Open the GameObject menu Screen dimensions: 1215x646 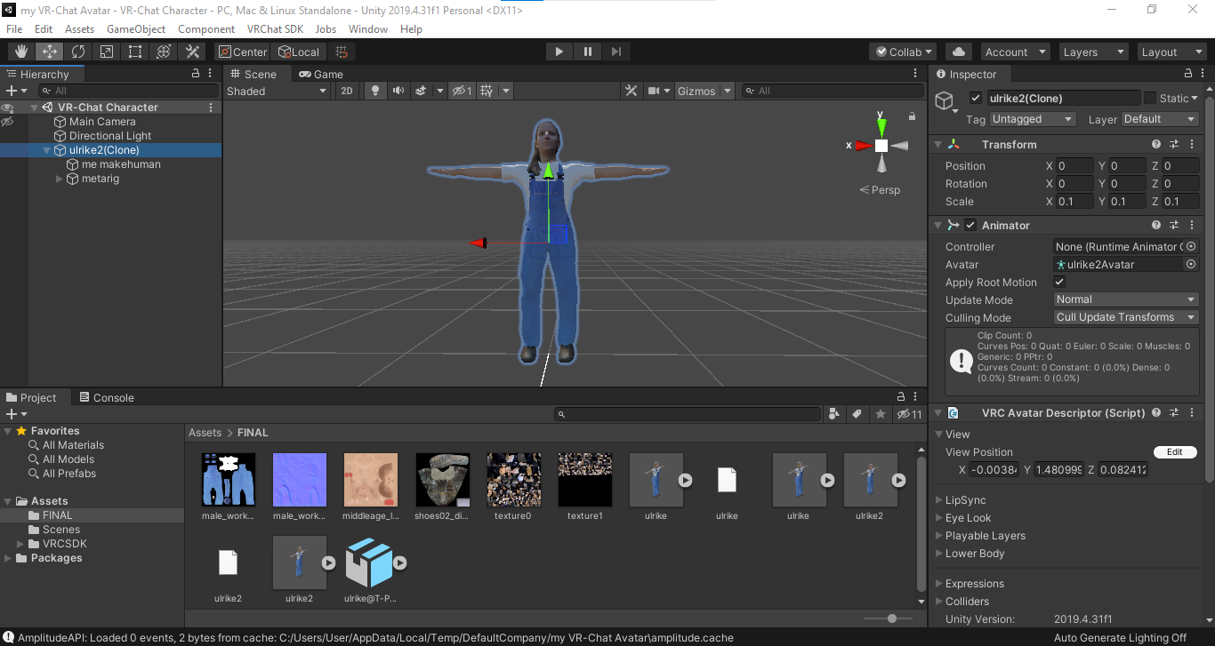(x=136, y=28)
